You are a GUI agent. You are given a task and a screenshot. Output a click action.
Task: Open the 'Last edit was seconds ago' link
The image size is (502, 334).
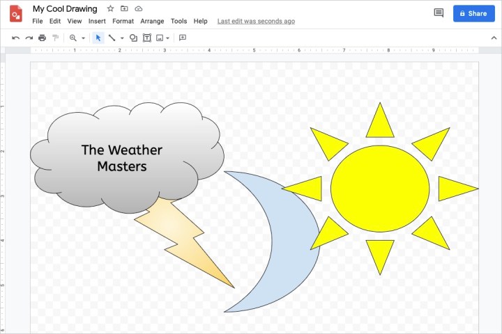(x=256, y=22)
